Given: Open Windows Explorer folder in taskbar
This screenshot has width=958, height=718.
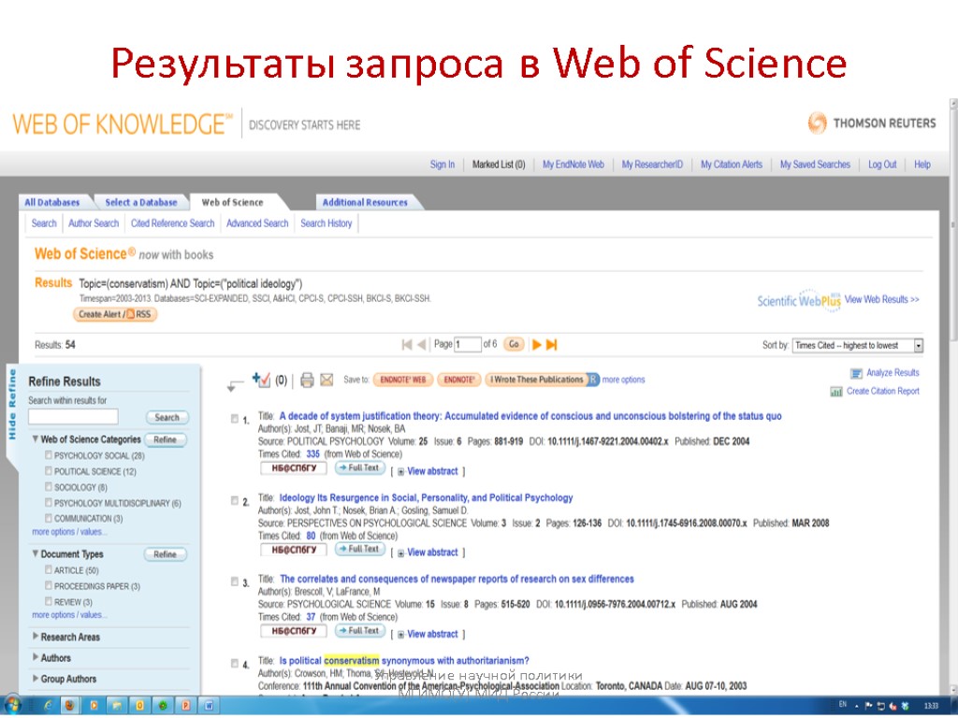Looking at the screenshot, I should 117,706.
